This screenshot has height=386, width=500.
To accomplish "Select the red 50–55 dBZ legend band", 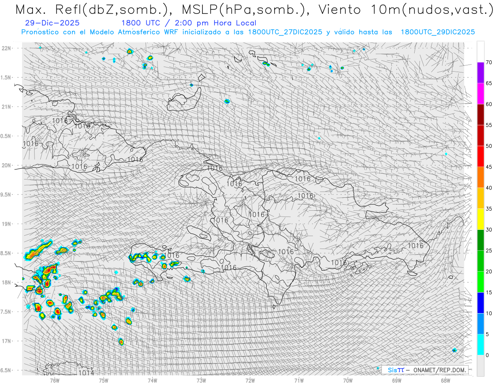I will tap(480, 135).
